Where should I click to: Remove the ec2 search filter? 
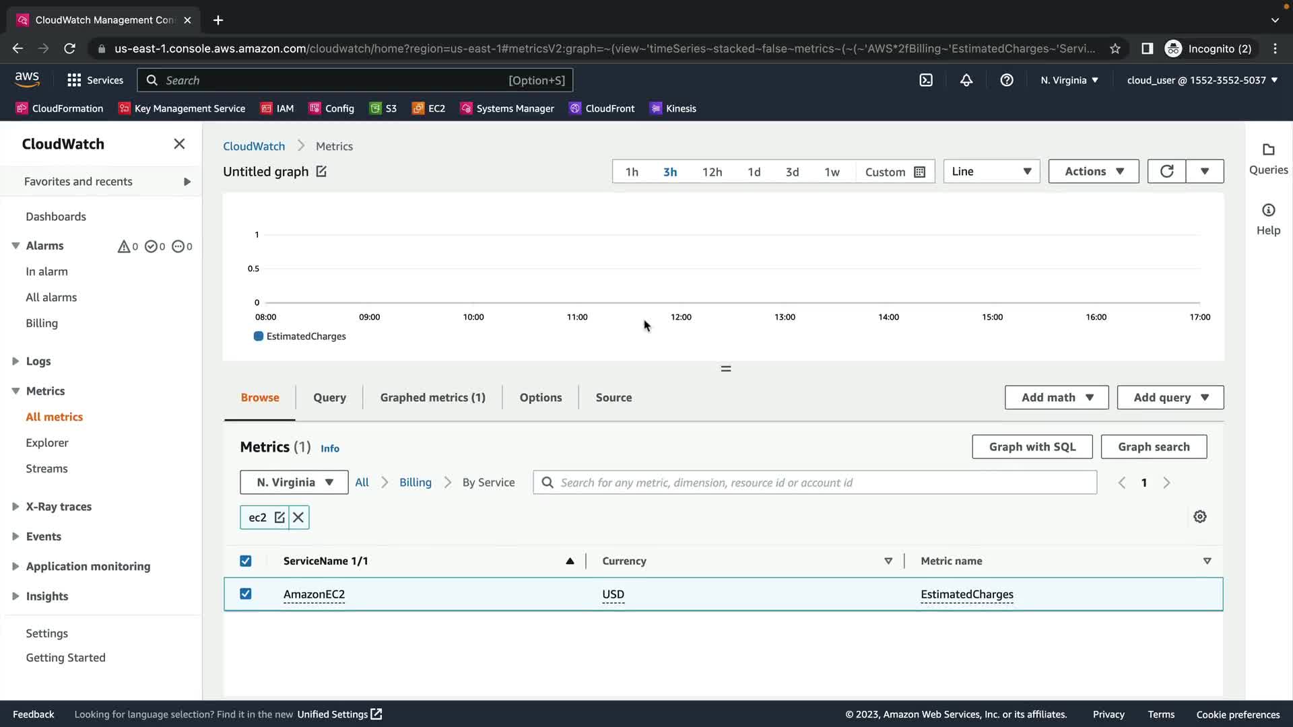tap(298, 518)
